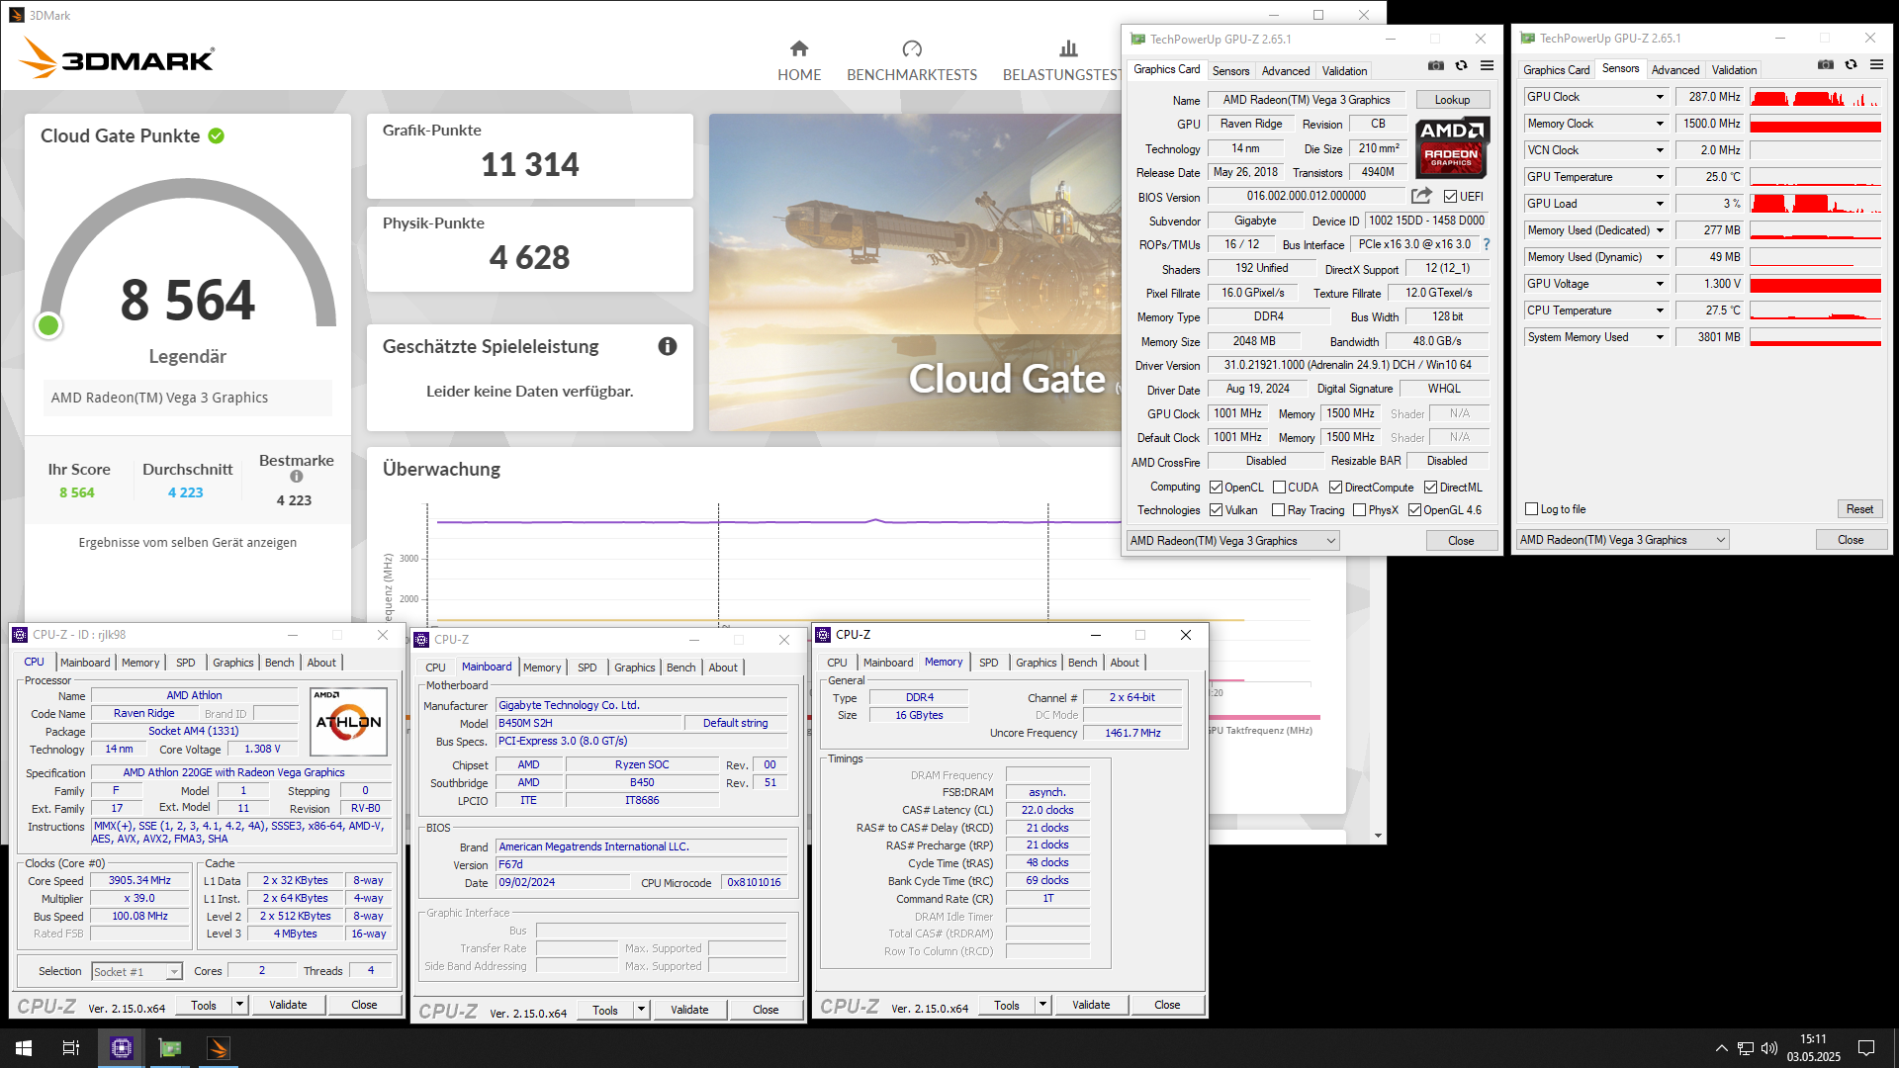Screen dimensions: 1899x1068
Task: Switch to Advanced tab in left GPU-Z
Action: [1286, 71]
